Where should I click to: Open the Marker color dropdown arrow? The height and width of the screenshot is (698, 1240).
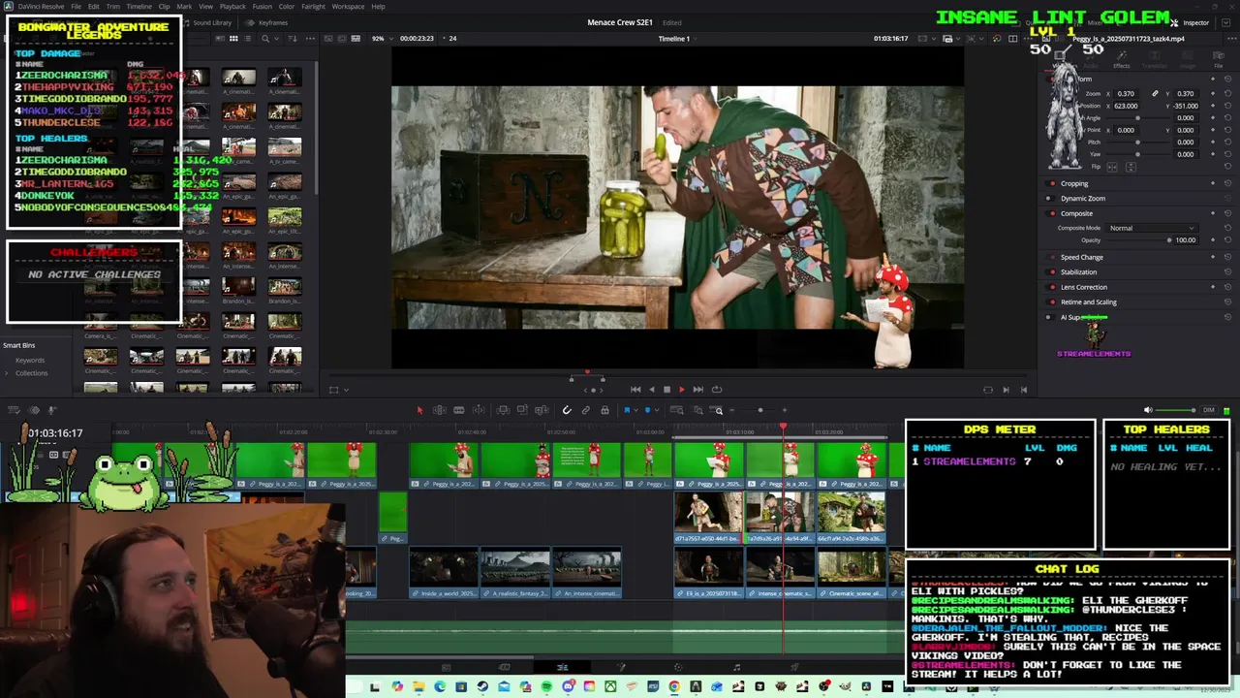657,410
